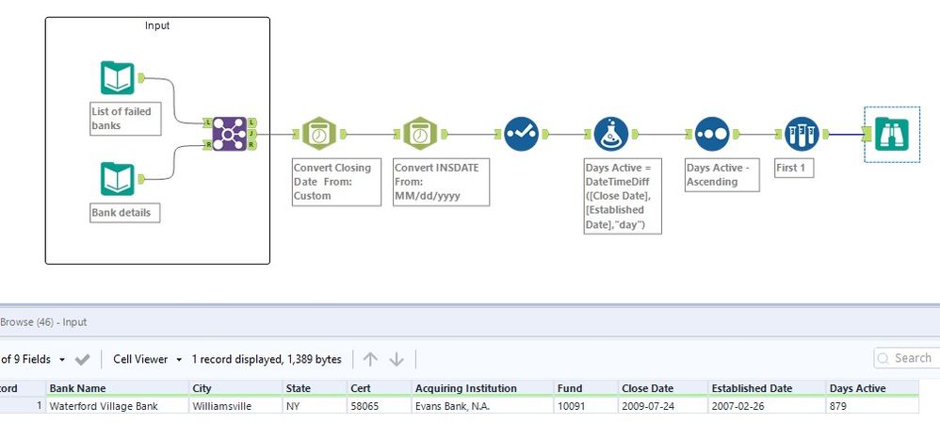Select the Waterford Village Bank cell
Screen dimensions: 940x423
point(118,406)
